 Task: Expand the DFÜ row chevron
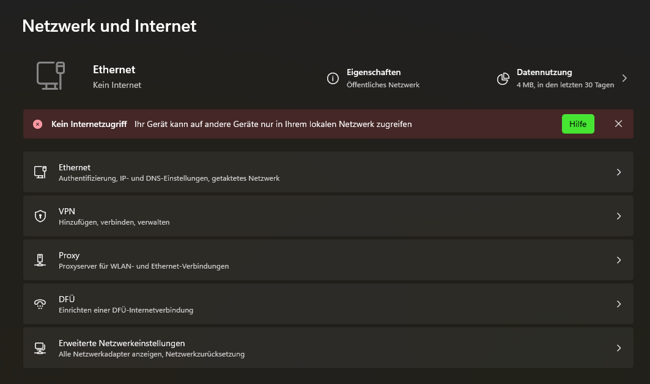[619, 304]
